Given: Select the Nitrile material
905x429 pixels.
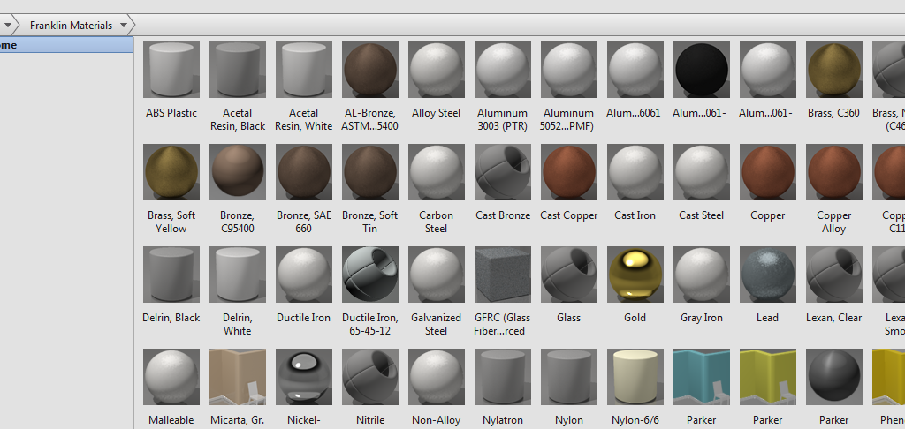Looking at the screenshot, I should coord(370,377).
